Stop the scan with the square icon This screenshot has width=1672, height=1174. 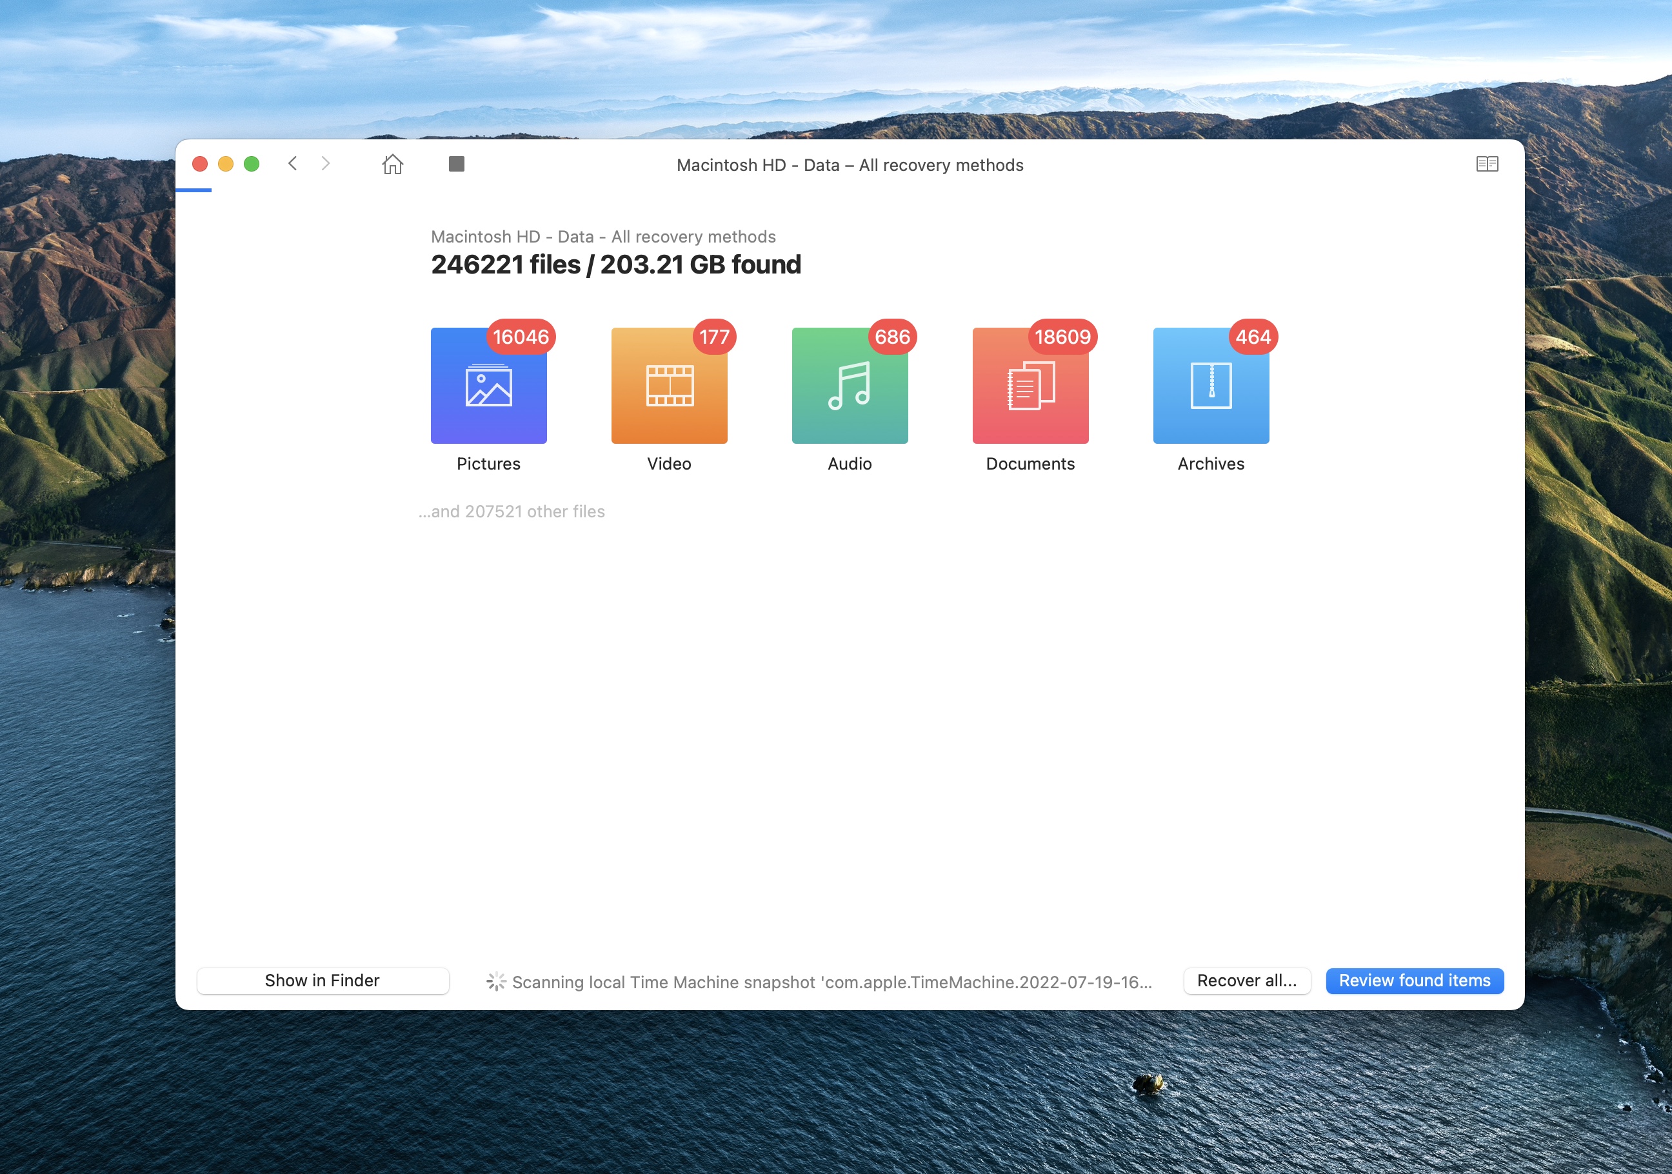457,164
